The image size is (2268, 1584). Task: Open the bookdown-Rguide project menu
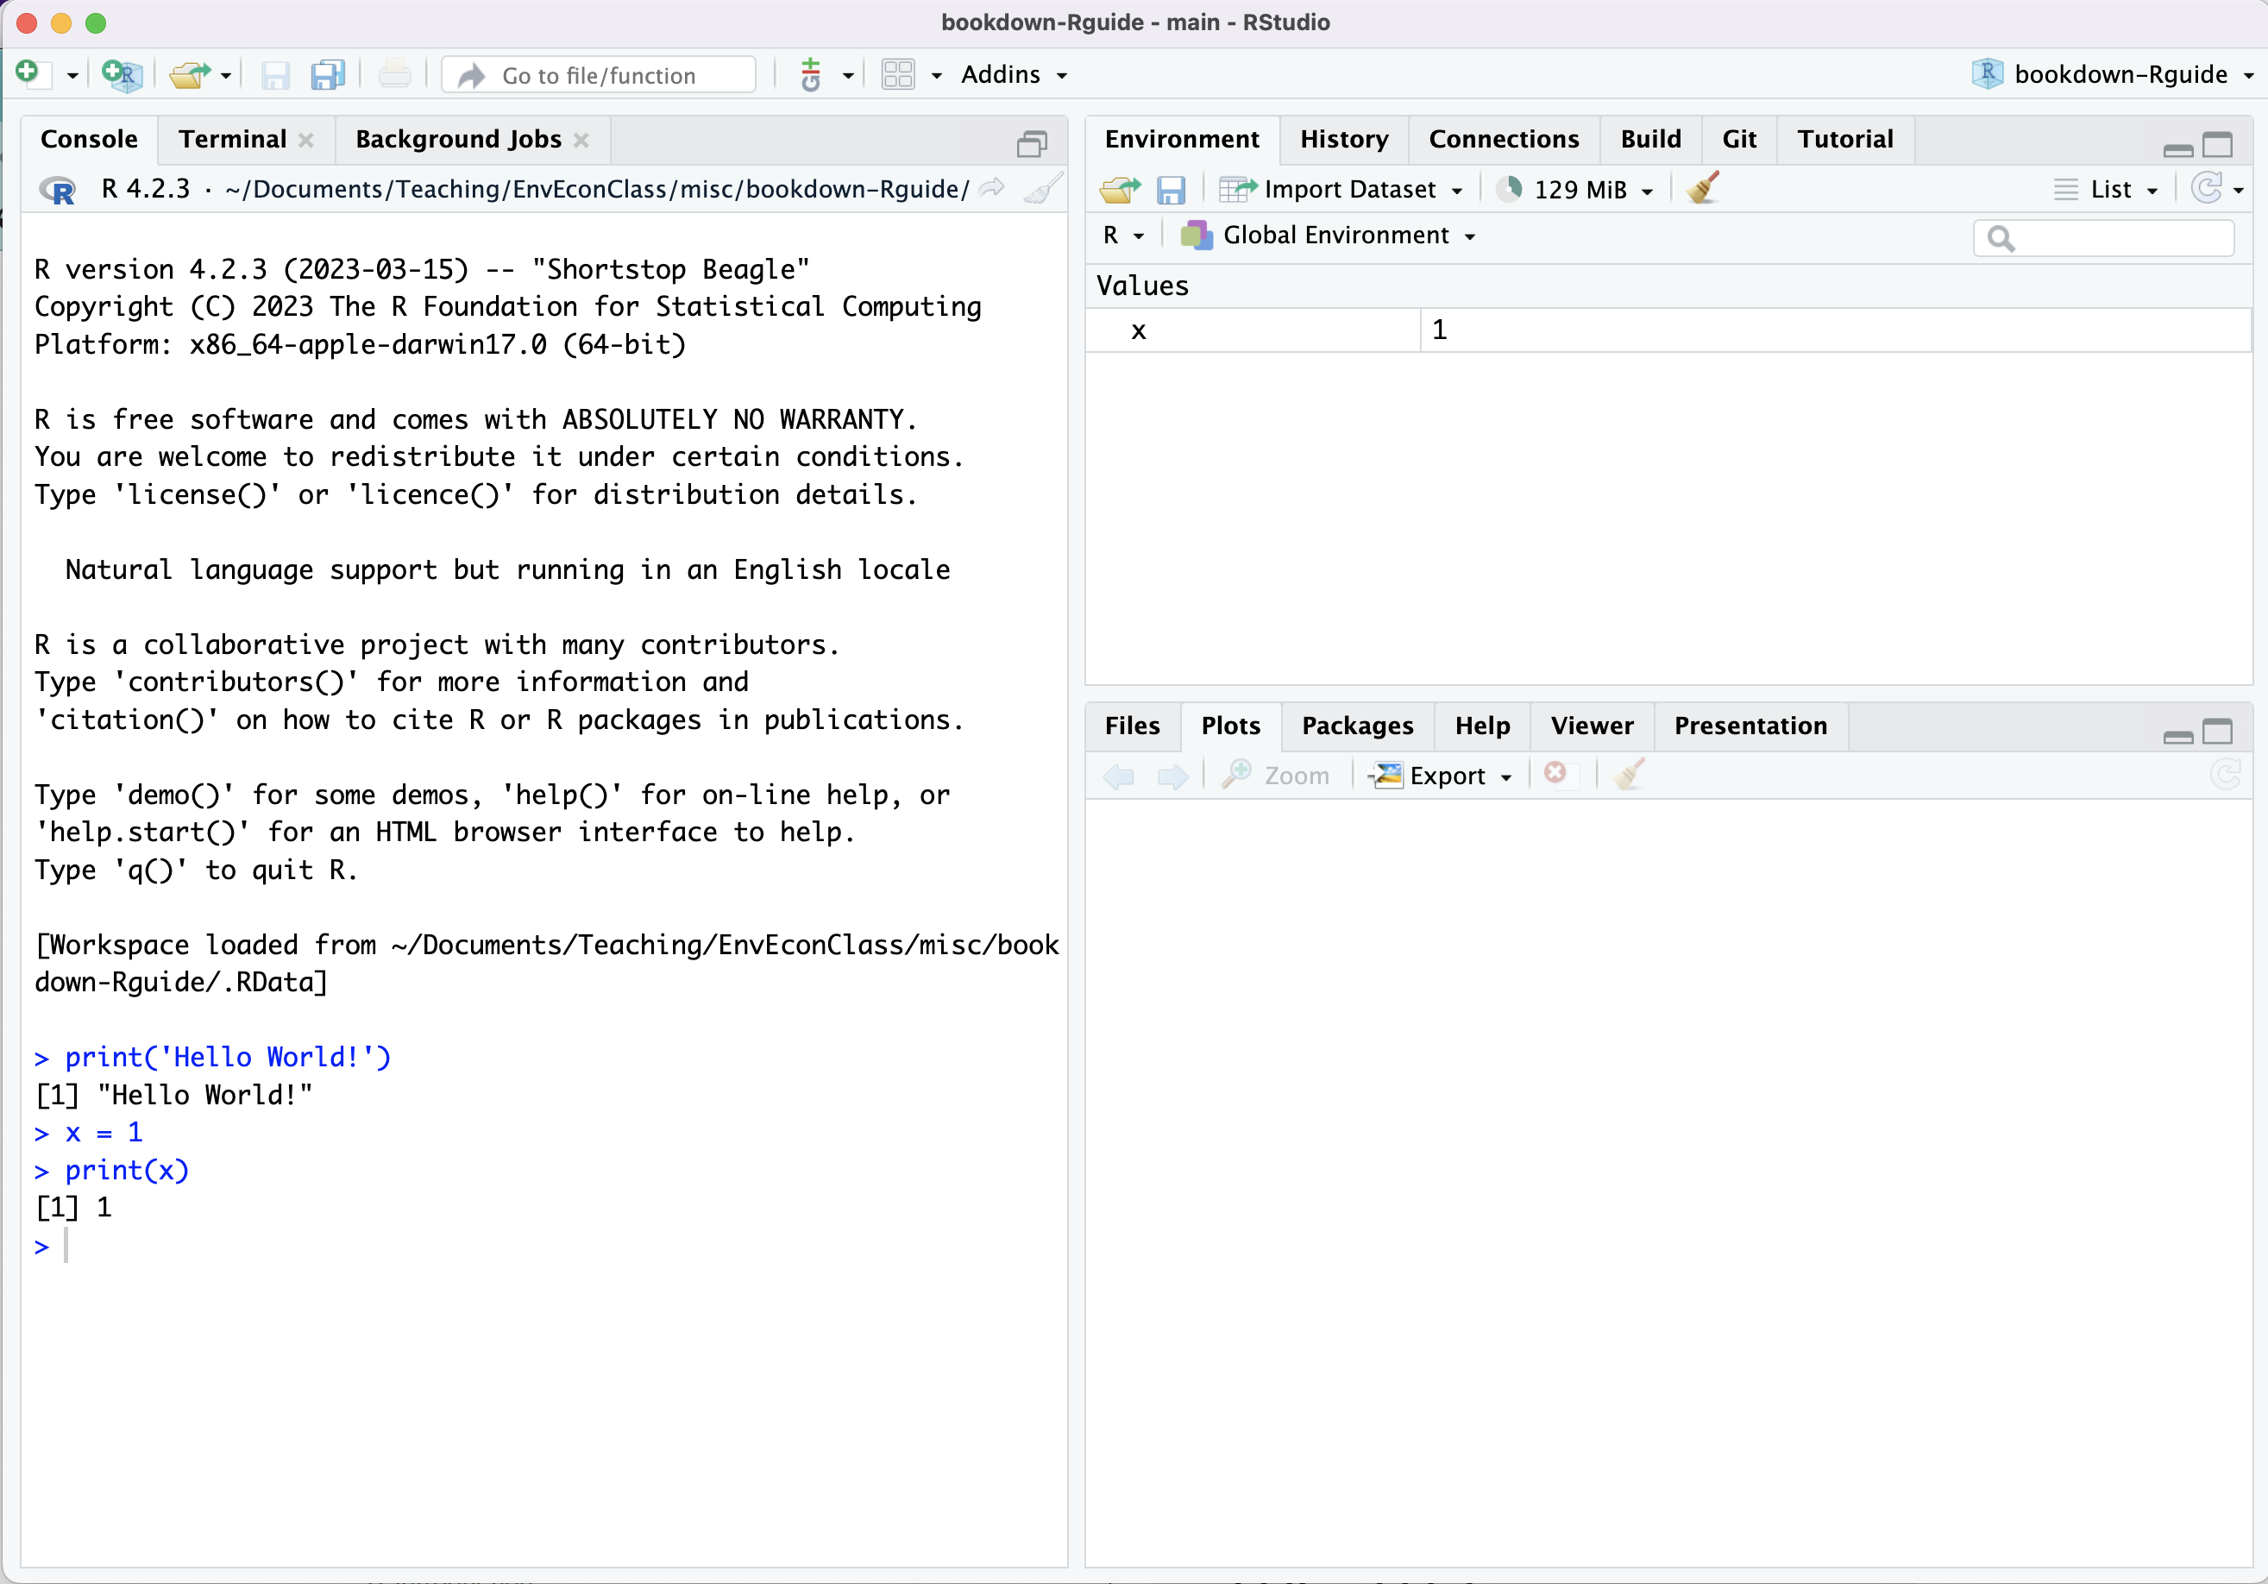coord(2118,74)
